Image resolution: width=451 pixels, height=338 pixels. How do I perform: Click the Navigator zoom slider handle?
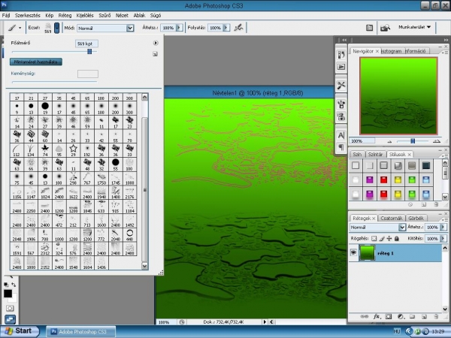point(413,141)
